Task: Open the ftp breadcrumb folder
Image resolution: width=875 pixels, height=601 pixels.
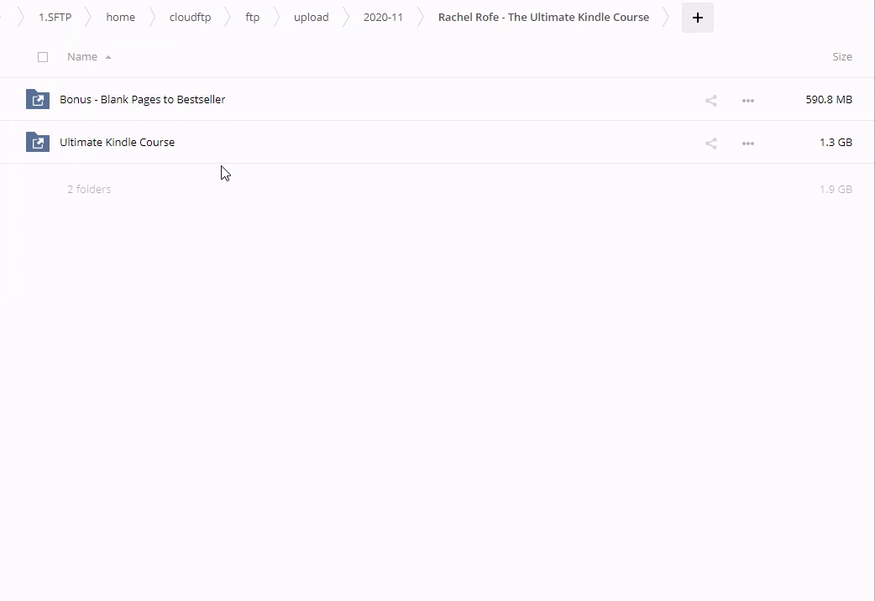Action: coord(252,18)
